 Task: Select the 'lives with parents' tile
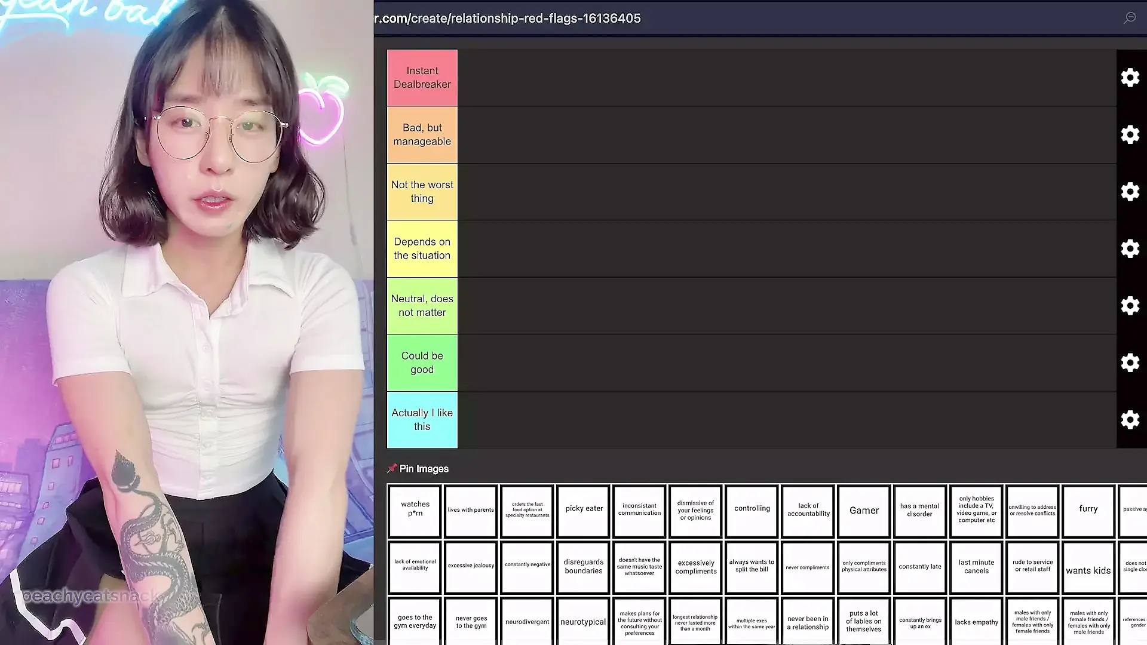click(x=471, y=511)
